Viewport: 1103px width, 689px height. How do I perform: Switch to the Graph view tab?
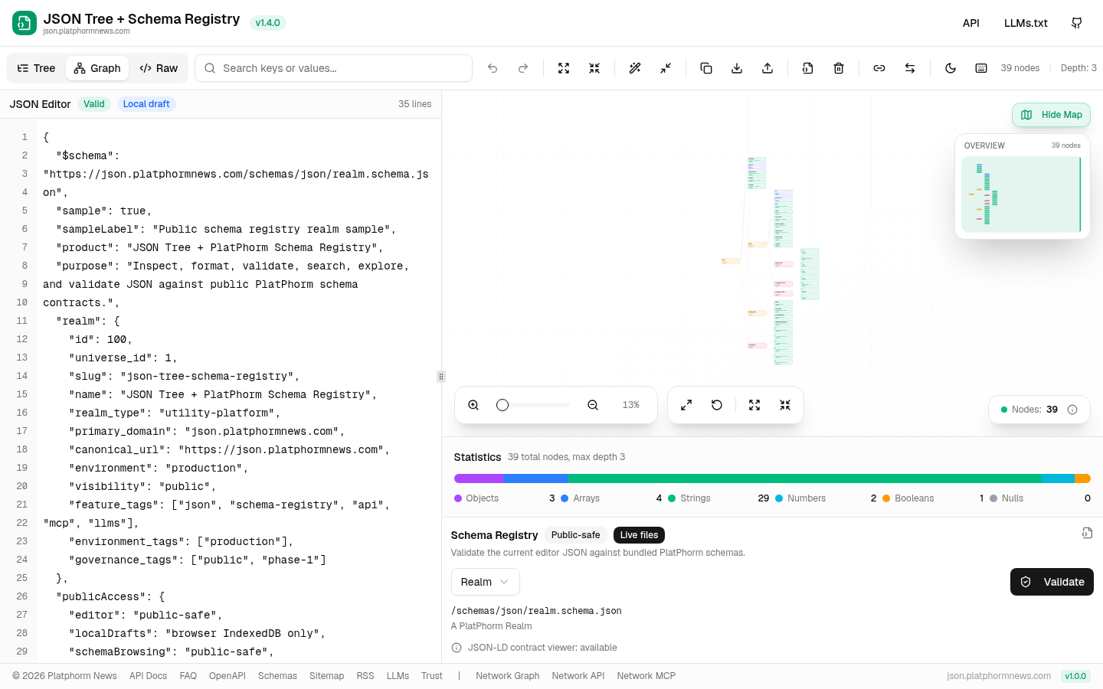[x=97, y=68]
